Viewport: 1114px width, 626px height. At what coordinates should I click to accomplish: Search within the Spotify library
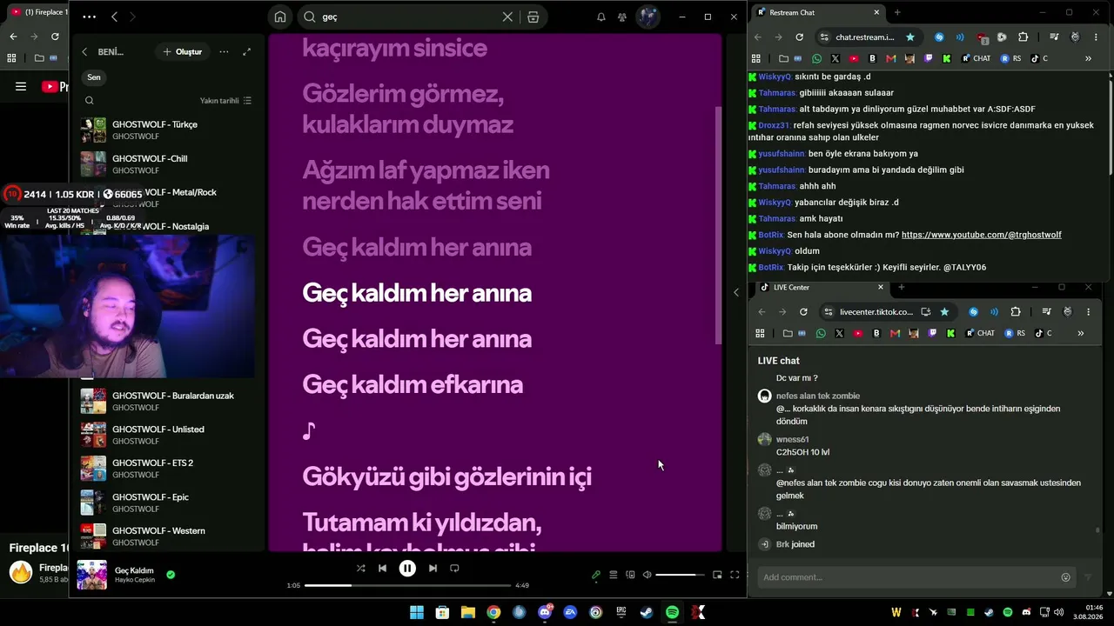tap(89, 101)
